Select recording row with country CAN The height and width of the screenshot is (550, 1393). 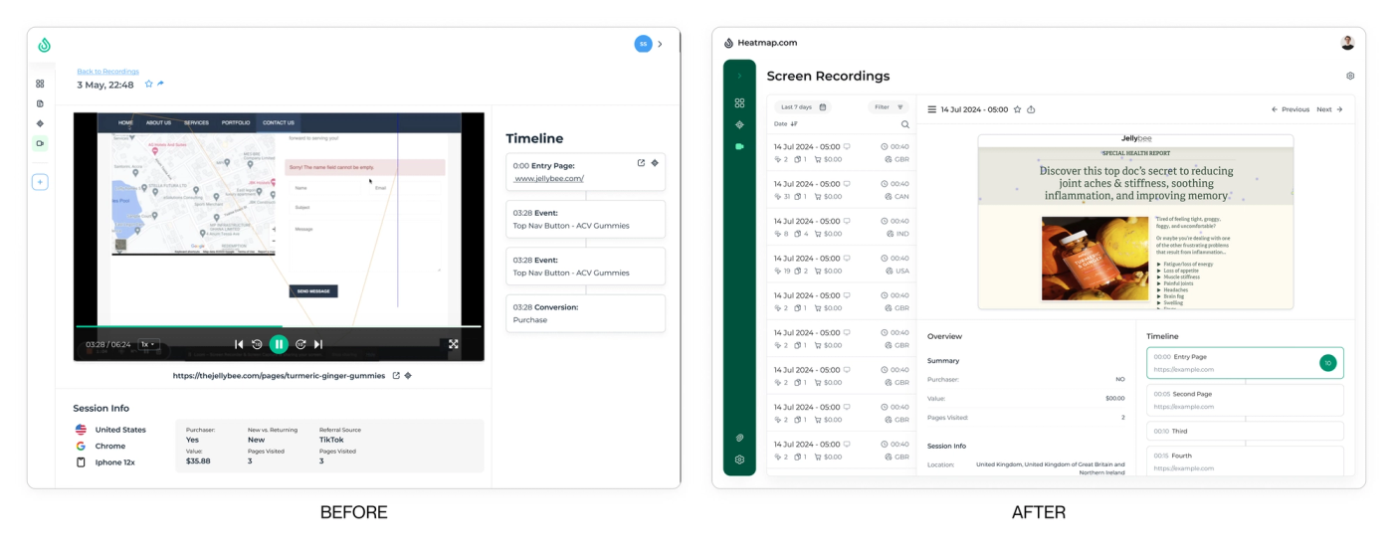pyautogui.click(x=842, y=189)
